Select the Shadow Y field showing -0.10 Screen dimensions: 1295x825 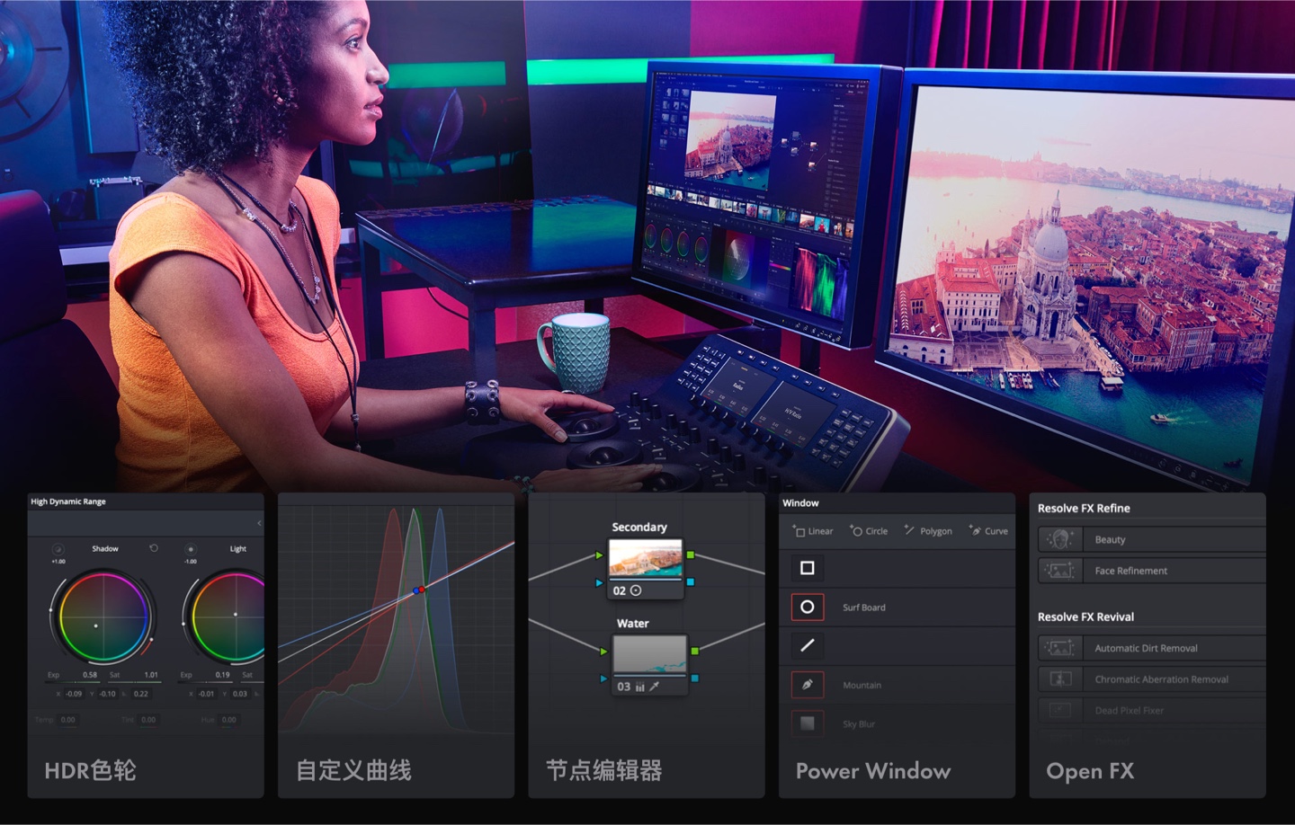point(108,694)
